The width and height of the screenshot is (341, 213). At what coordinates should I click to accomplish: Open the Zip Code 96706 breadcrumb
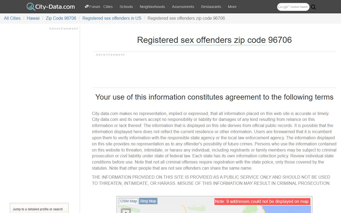[x=61, y=18]
